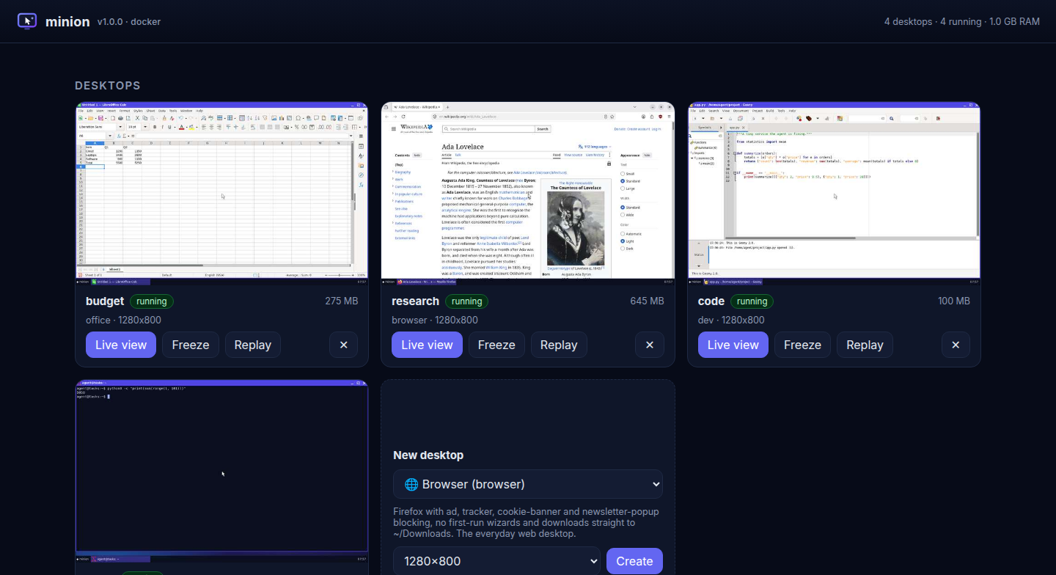Click the budget desktop name
1056x575 pixels.
(x=105, y=301)
